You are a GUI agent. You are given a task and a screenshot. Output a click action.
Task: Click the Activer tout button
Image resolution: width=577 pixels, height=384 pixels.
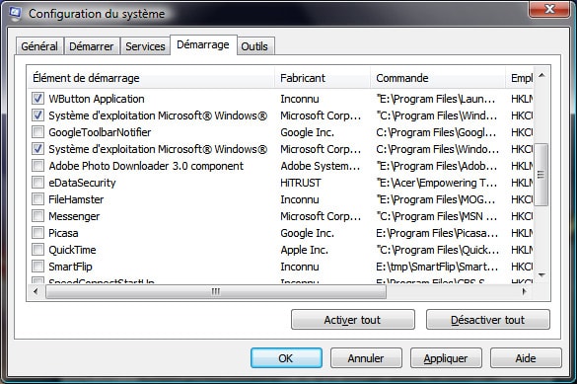click(x=352, y=320)
